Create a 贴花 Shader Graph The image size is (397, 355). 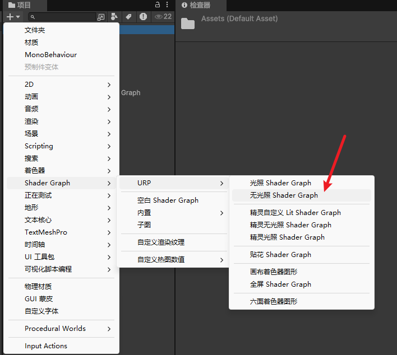302,255
